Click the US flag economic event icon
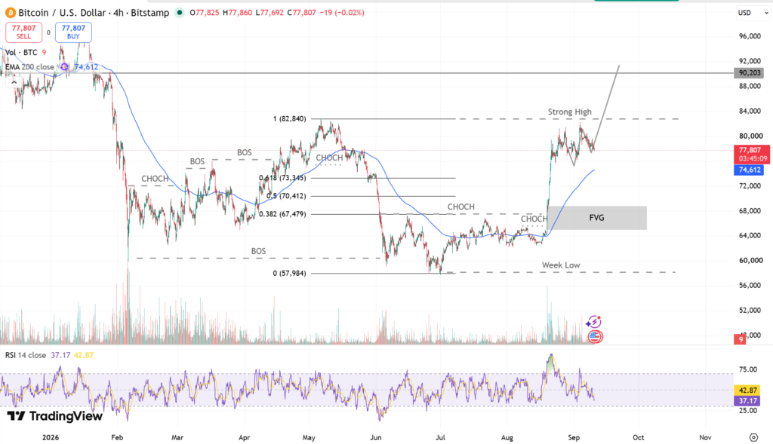 595,337
